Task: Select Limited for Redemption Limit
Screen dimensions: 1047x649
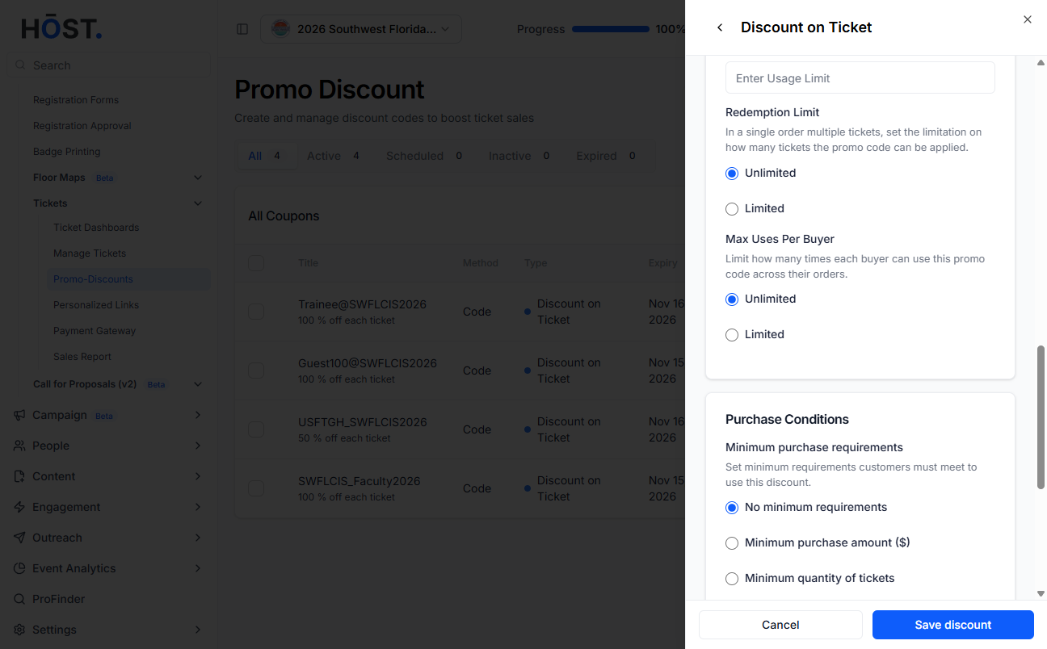Action: point(732,208)
